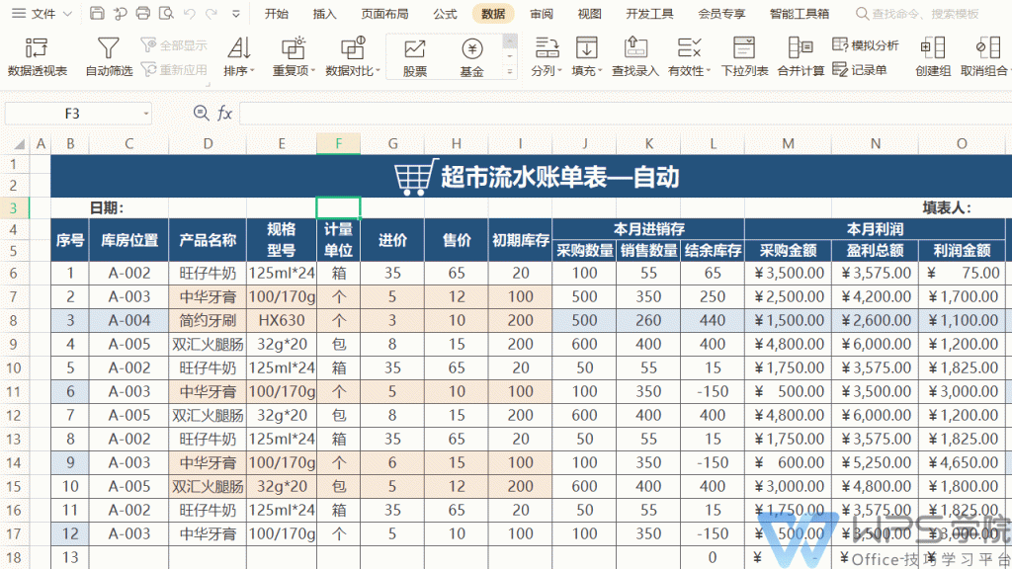Click the 填表人: label cell

pos(946,207)
